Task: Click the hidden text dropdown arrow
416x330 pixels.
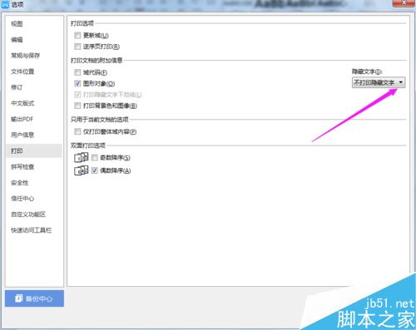Action: [x=401, y=82]
